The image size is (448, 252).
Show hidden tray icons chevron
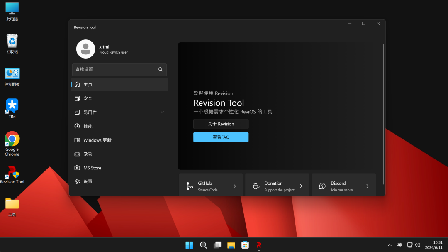click(x=390, y=245)
